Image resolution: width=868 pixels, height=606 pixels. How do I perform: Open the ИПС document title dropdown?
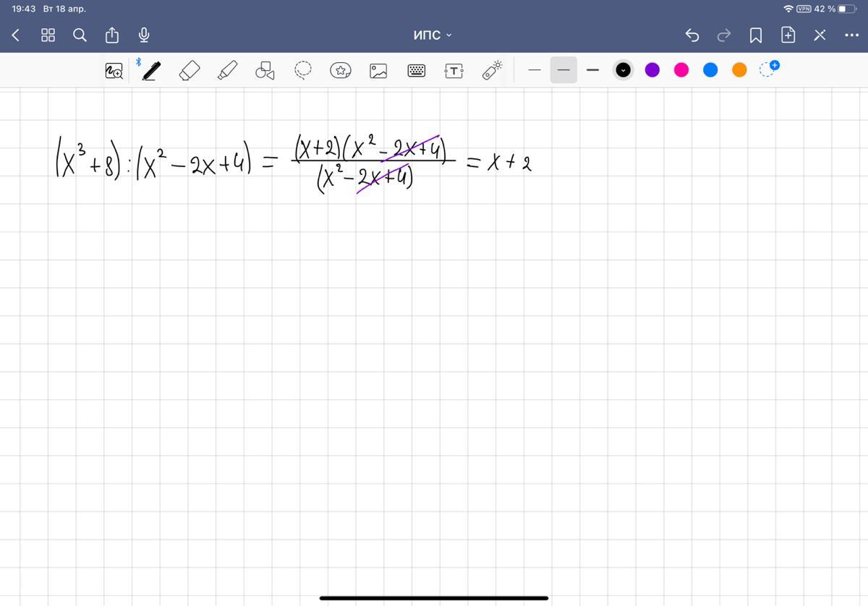click(433, 35)
